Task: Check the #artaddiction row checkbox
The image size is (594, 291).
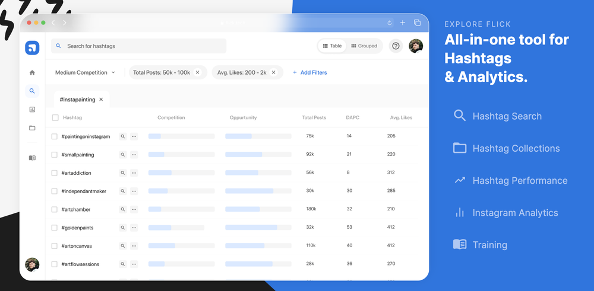Action: (54, 172)
